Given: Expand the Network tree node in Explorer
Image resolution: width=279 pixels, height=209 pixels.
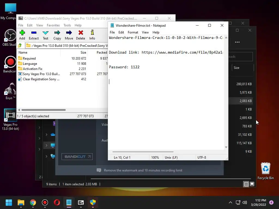Looking at the screenshot, I should [x=46, y=156].
